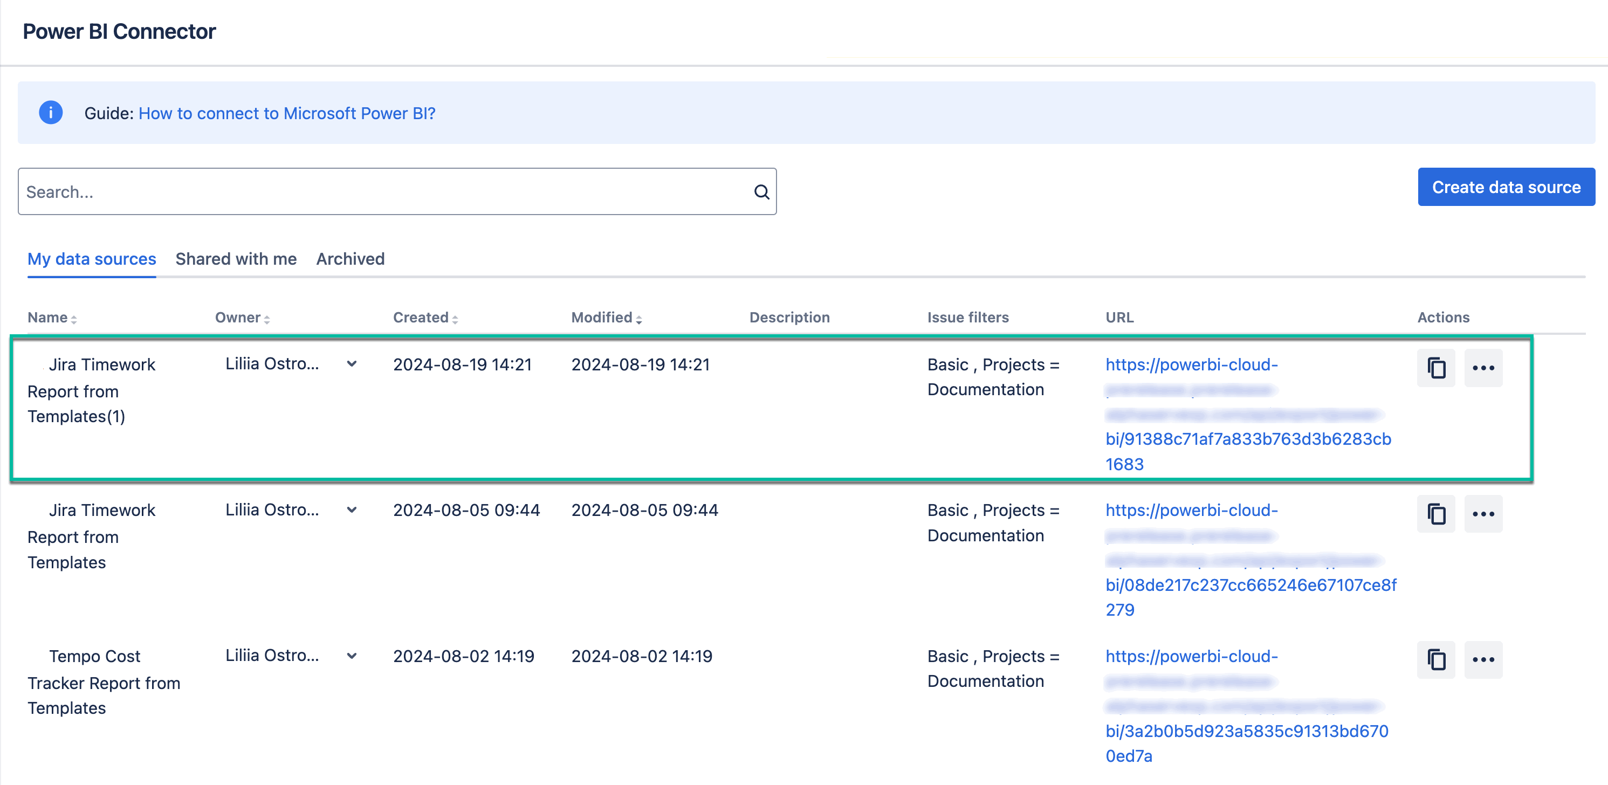The height and width of the screenshot is (785, 1608).
Task: Focus the Search input field
Action: (x=384, y=192)
